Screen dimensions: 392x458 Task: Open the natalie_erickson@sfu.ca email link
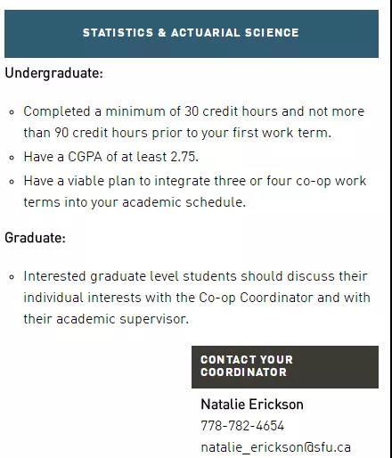(x=275, y=447)
